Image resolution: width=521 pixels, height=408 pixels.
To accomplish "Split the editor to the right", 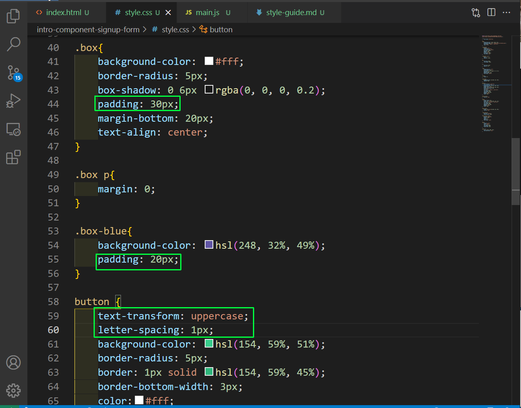I will [x=492, y=13].
